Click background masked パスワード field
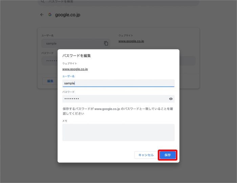Viewport: 237px width, 183px height. 49,61
